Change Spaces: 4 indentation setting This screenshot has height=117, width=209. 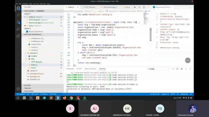tap(165, 94)
